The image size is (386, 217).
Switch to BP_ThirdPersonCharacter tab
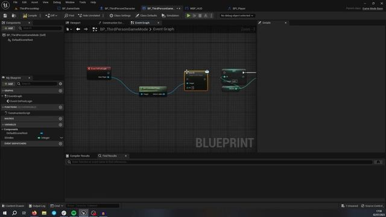(x=119, y=8)
